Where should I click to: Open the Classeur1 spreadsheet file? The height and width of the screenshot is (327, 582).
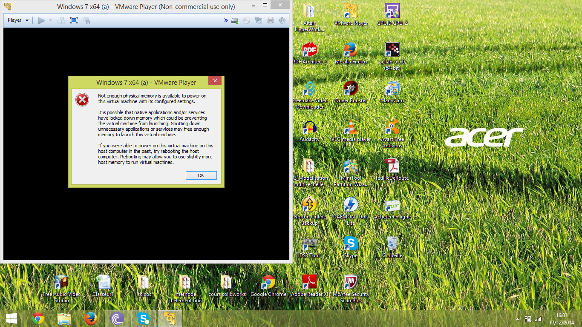103,286
